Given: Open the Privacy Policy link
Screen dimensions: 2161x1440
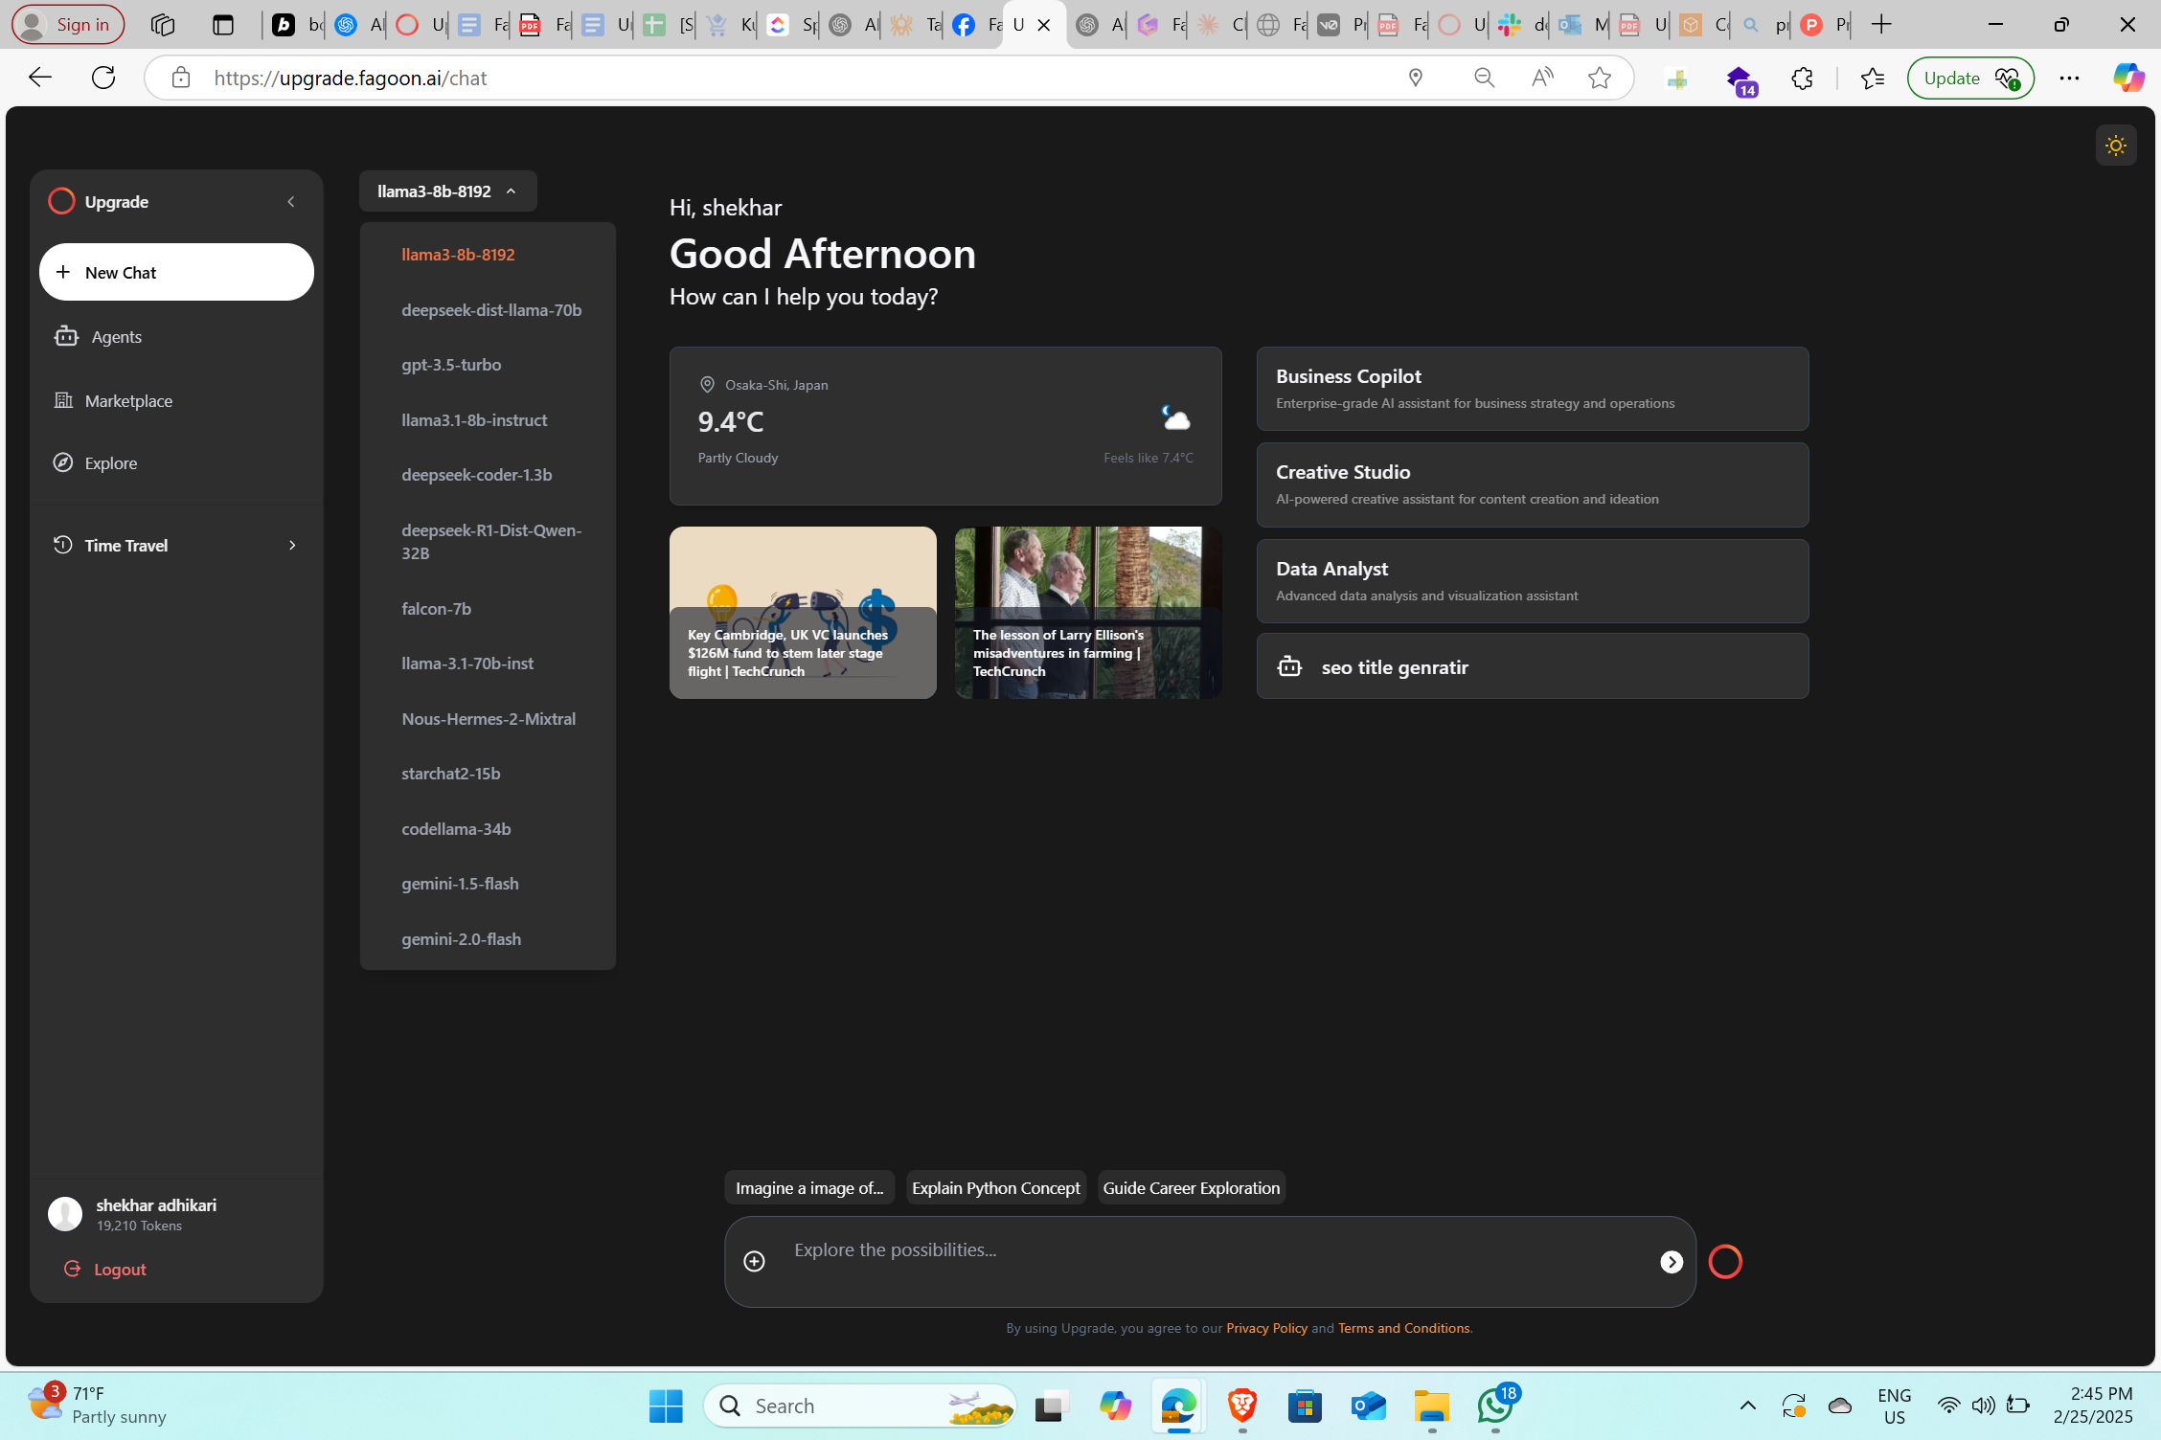Looking at the screenshot, I should pos(1265,1328).
